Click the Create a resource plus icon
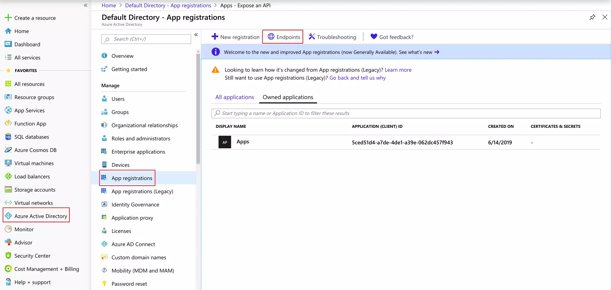 click(x=8, y=18)
